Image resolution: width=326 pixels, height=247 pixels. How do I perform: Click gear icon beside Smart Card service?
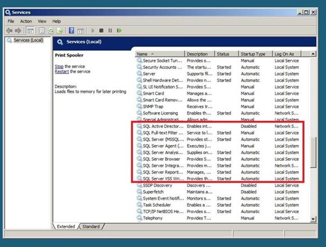139,94
